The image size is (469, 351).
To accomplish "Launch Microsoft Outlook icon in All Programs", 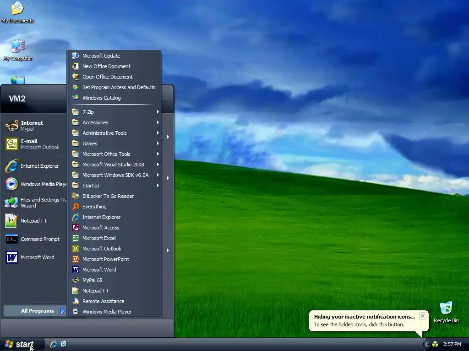I will coord(76,249).
